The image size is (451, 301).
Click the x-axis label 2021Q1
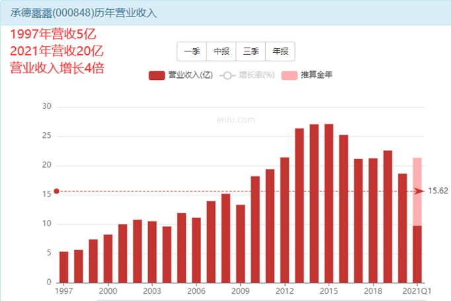[417, 291]
